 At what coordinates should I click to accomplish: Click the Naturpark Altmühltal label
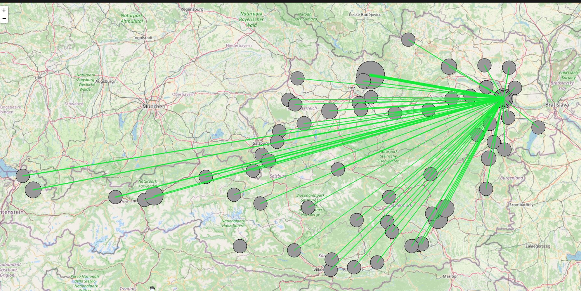[132, 18]
